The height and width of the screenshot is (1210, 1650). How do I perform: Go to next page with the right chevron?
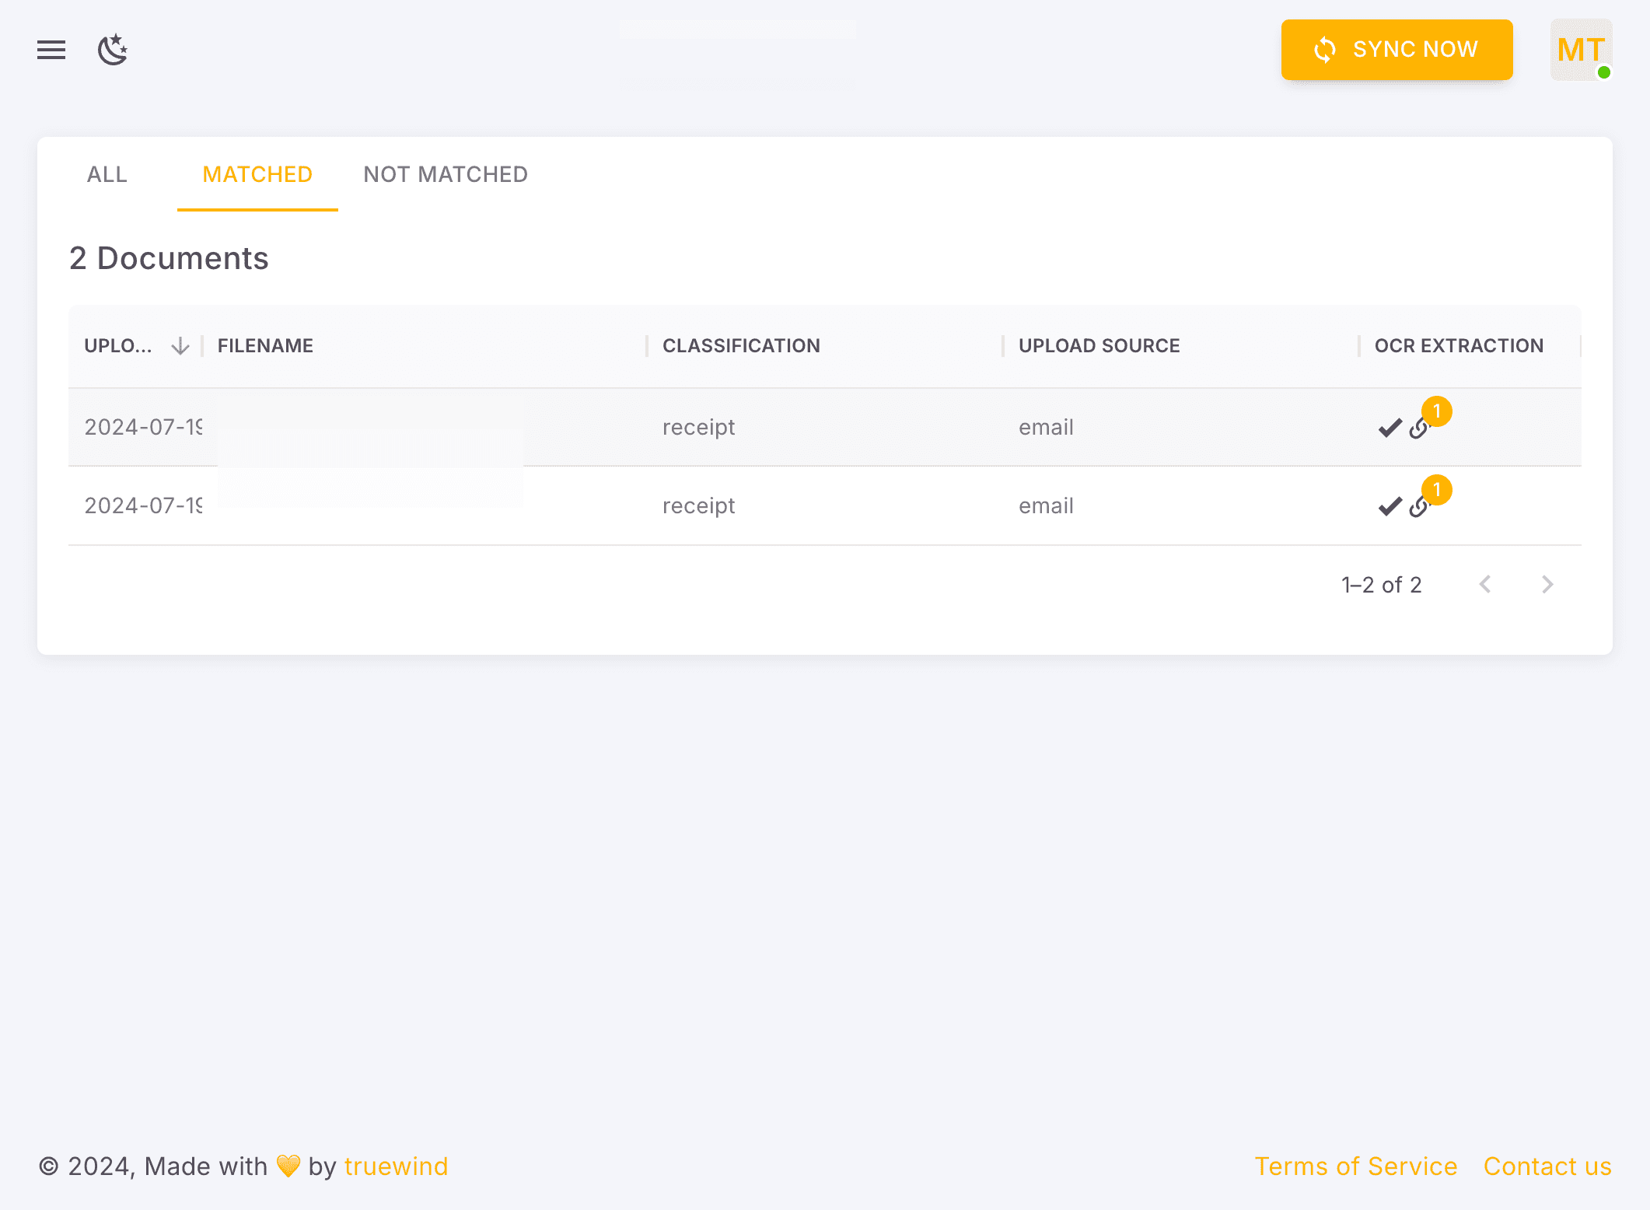click(1547, 584)
